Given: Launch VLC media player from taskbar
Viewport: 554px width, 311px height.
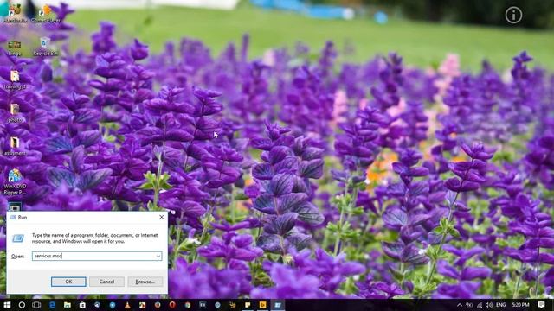Looking at the screenshot, I should pyautogui.click(x=127, y=305).
